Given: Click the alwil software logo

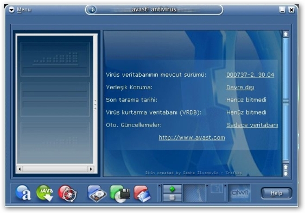Looking at the screenshot, I should (239, 193).
